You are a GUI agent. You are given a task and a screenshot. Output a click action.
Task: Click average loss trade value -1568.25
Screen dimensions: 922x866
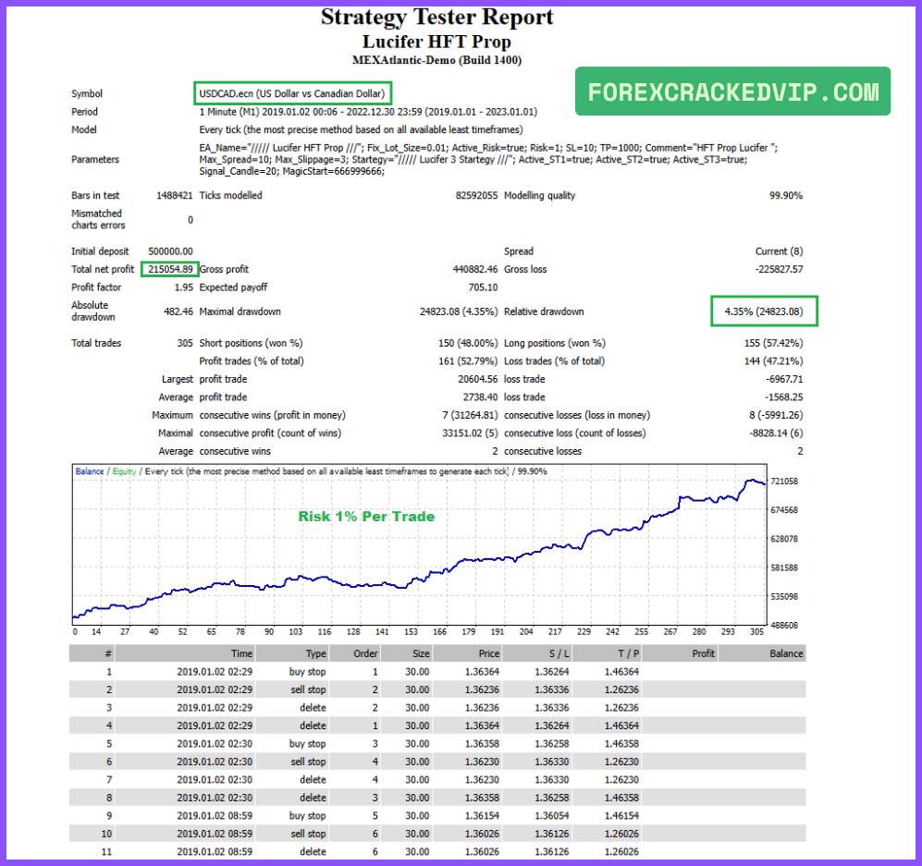[784, 397]
